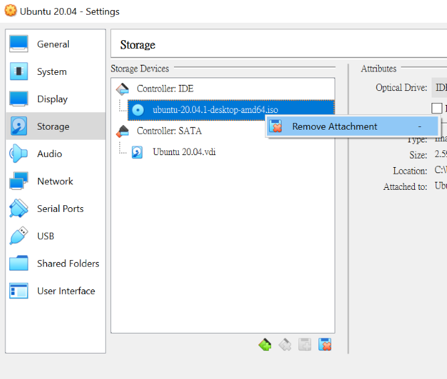Open the Audio settings page

[56, 154]
